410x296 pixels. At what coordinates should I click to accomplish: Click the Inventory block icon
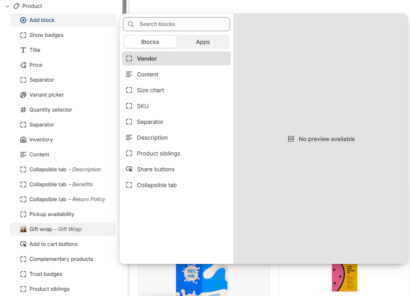pos(23,140)
